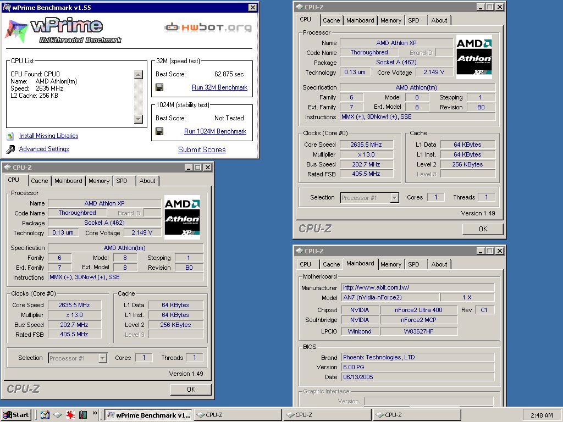Click OK button in top-right CPU-Z

(483, 229)
